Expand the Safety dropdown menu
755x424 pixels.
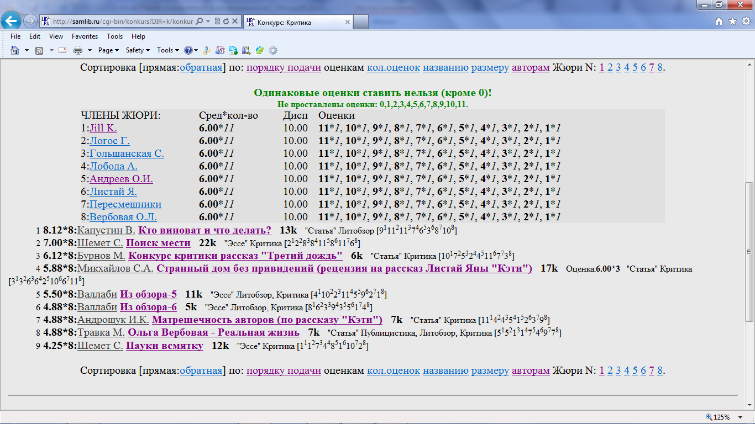(x=138, y=50)
